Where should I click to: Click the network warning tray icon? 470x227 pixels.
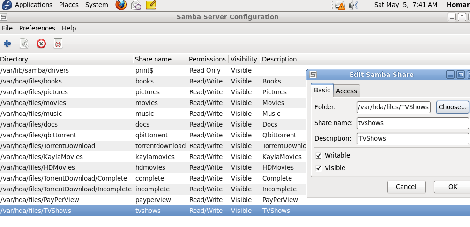(340, 5)
